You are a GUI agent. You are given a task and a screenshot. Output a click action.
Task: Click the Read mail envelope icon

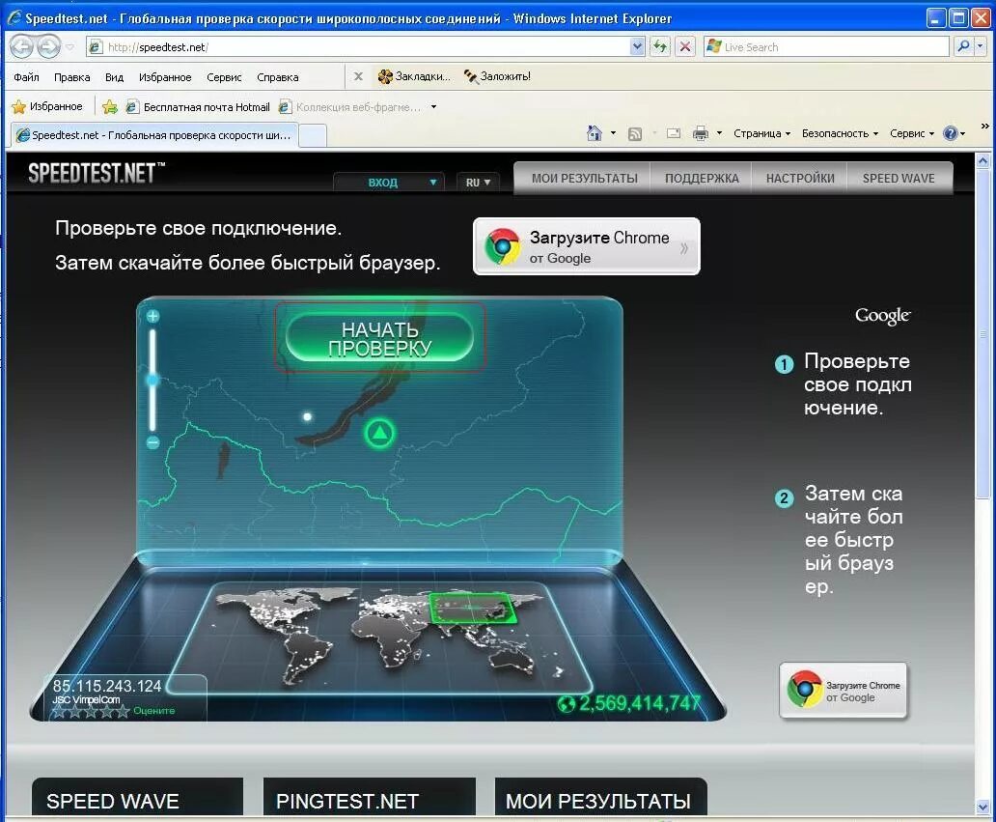click(x=674, y=133)
